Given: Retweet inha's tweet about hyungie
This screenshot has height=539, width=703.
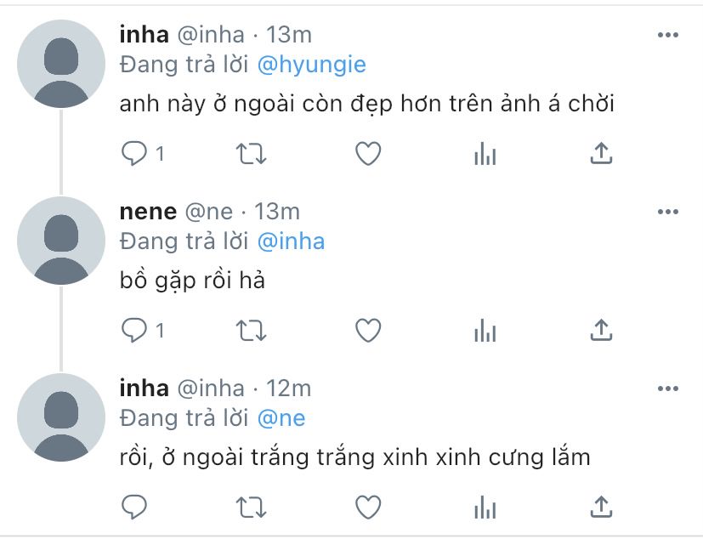Looking at the screenshot, I should 251,154.
